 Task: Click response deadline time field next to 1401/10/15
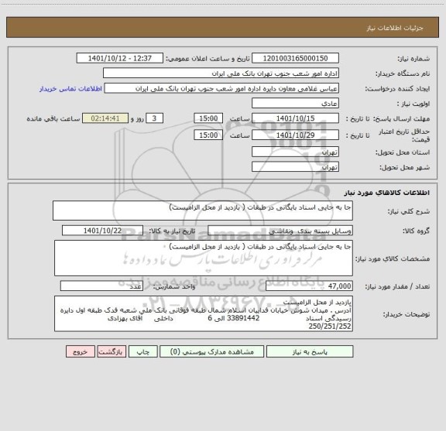click(x=208, y=118)
